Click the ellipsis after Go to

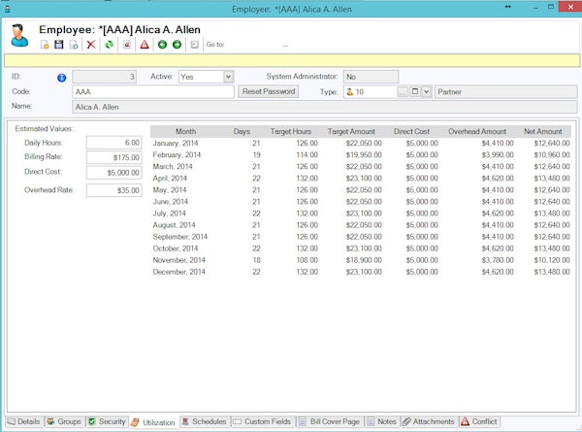coord(285,46)
